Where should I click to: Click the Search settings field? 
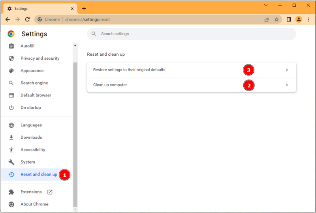coord(192,34)
